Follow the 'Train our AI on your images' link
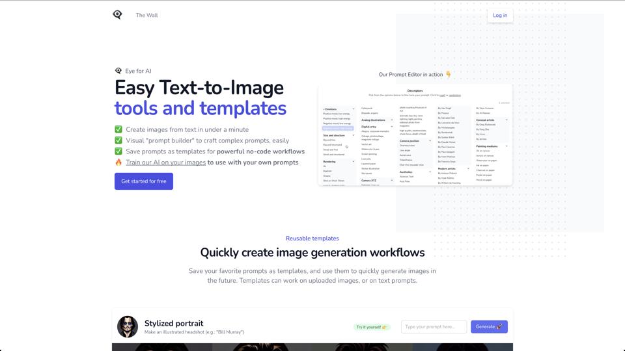 [165, 162]
